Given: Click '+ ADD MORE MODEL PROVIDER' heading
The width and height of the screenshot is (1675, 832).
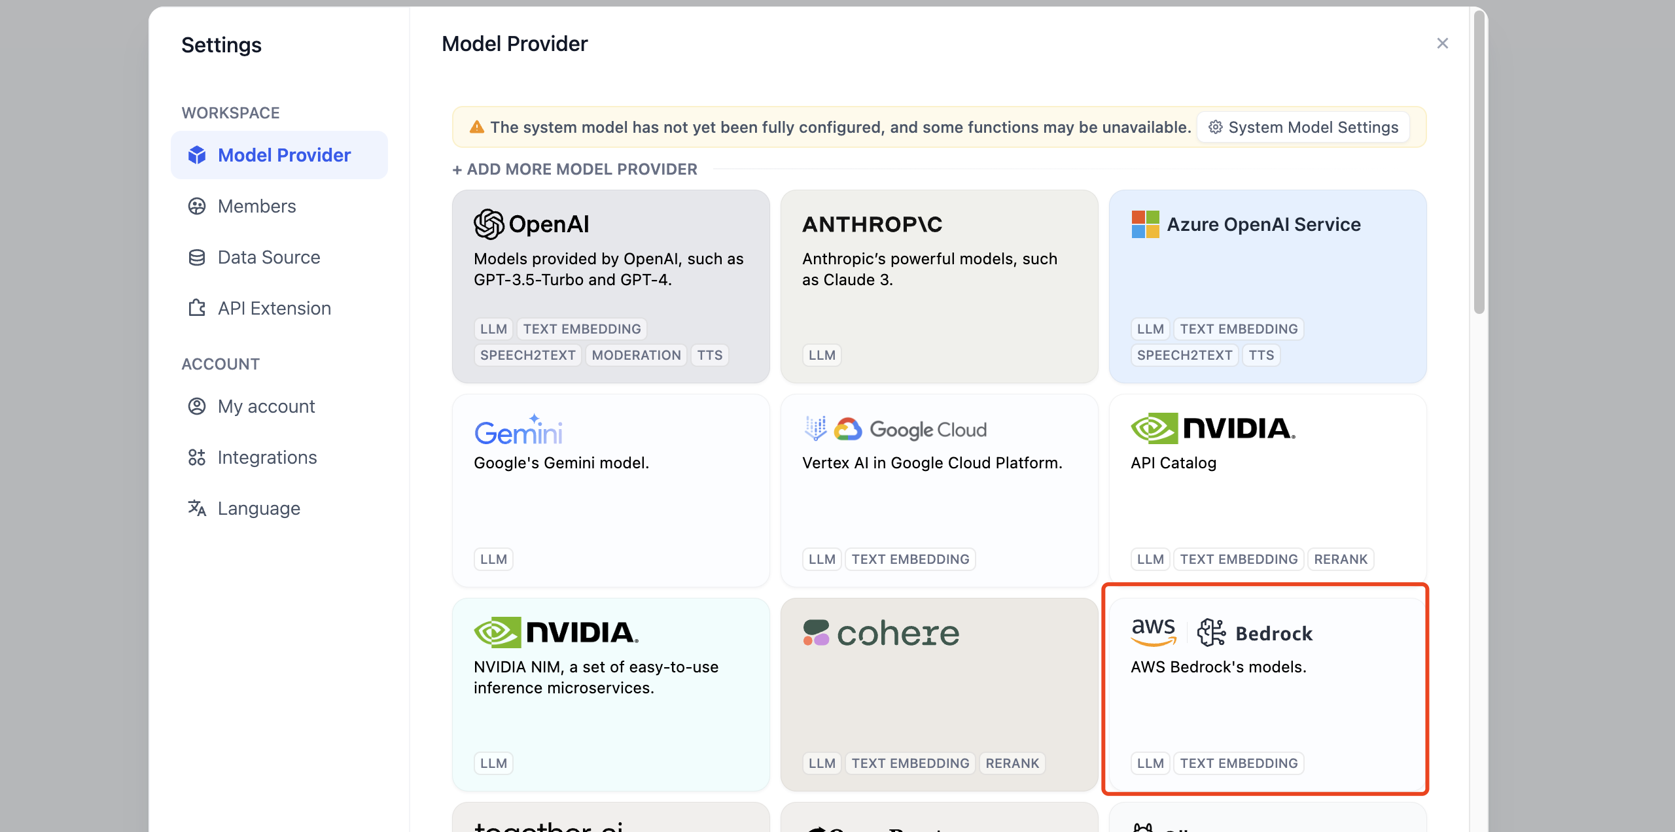Looking at the screenshot, I should coord(574,169).
